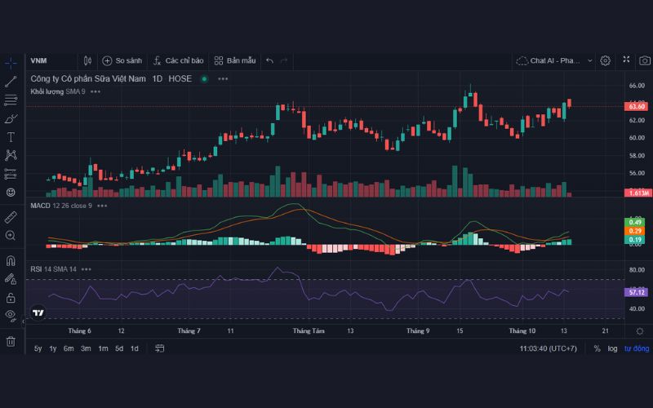Select the trend line drawing tool
653x408 pixels.
pos(11,81)
